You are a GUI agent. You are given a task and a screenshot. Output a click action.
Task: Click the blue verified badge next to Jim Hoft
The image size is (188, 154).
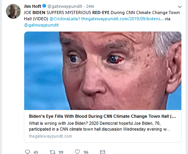[45, 6]
